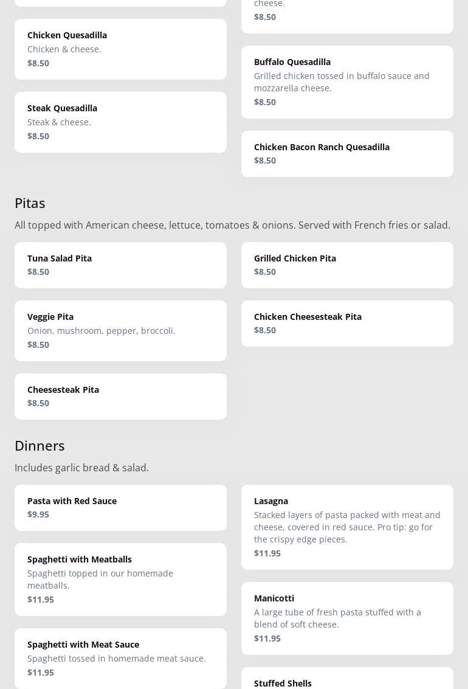Choose Chicken Bacon Ranch Quesadilla
Image resolution: width=468 pixels, height=689 pixels.
tap(347, 154)
